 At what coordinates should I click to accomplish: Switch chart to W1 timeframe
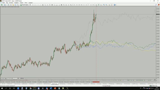pos(91,5)
